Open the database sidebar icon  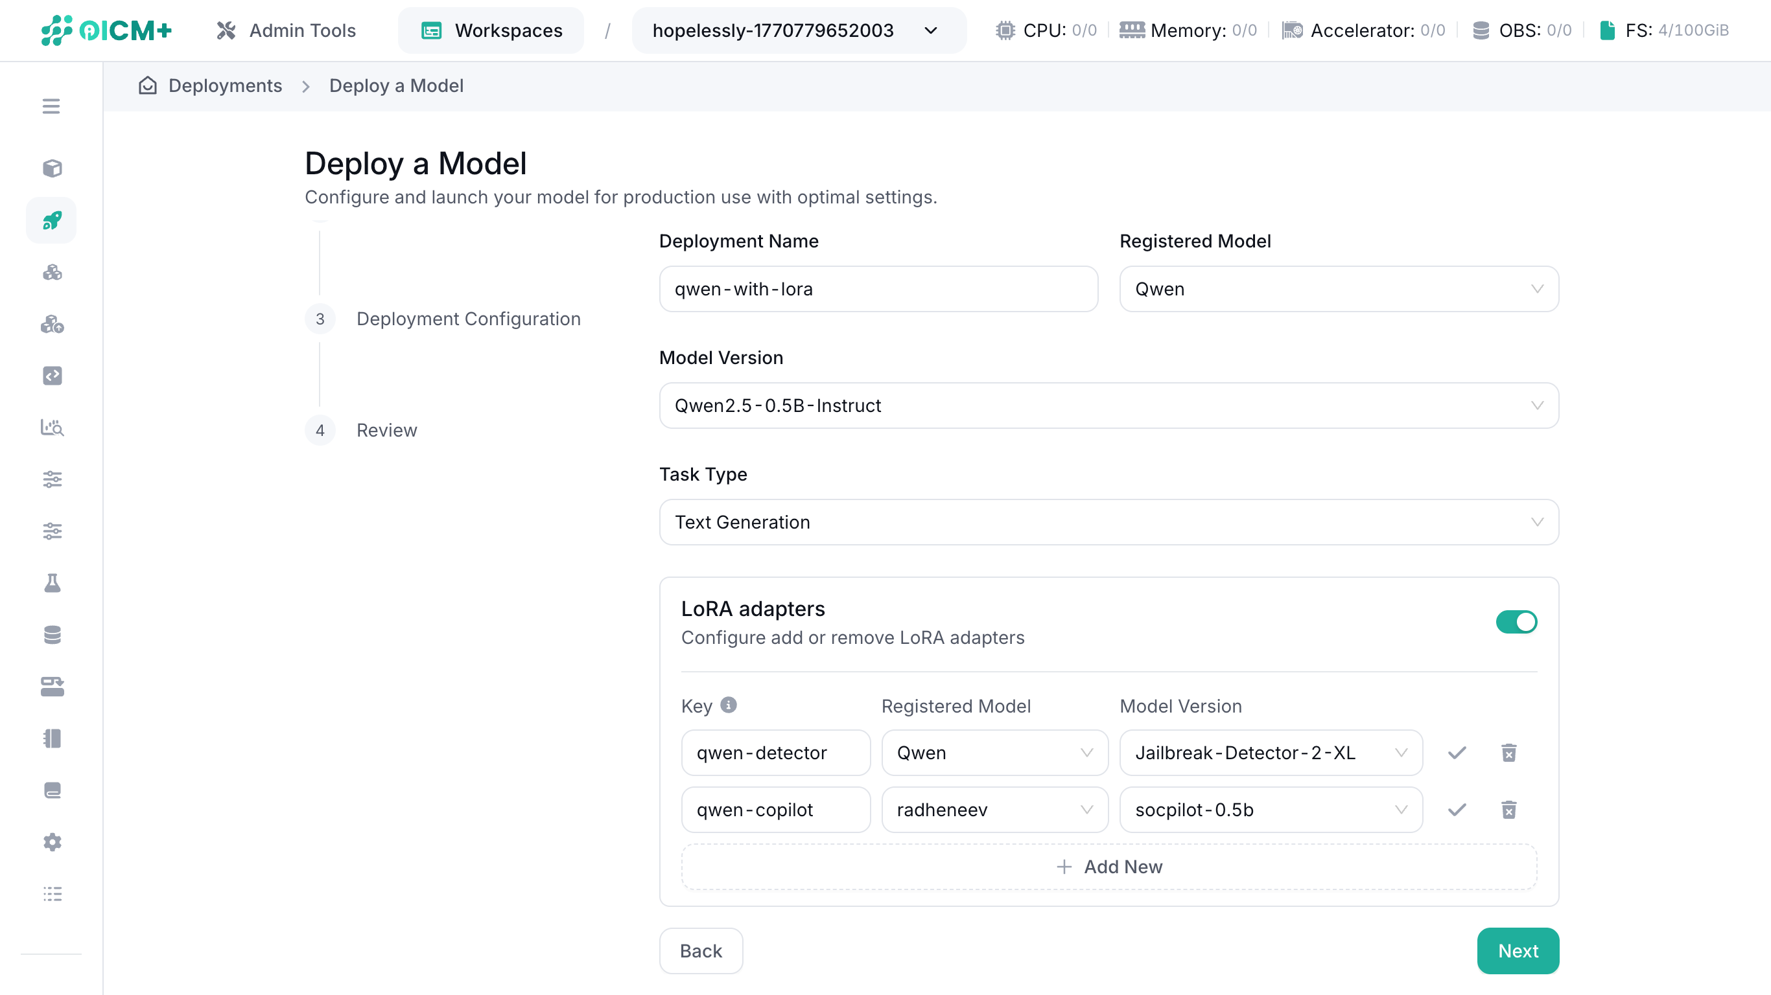pyautogui.click(x=52, y=634)
